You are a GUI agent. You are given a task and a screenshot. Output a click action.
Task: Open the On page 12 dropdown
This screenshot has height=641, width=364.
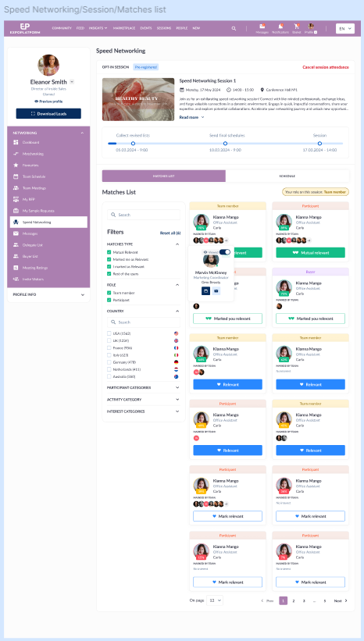215,600
